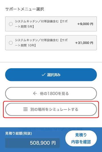Click the grid icon beside 別の場所をシミュレートする
Screen dimensions: 102x152
point(25,109)
